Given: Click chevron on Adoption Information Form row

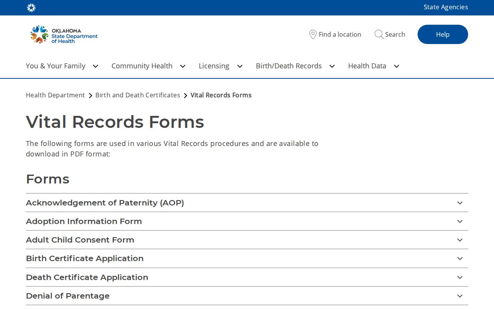Looking at the screenshot, I should pyautogui.click(x=460, y=221).
